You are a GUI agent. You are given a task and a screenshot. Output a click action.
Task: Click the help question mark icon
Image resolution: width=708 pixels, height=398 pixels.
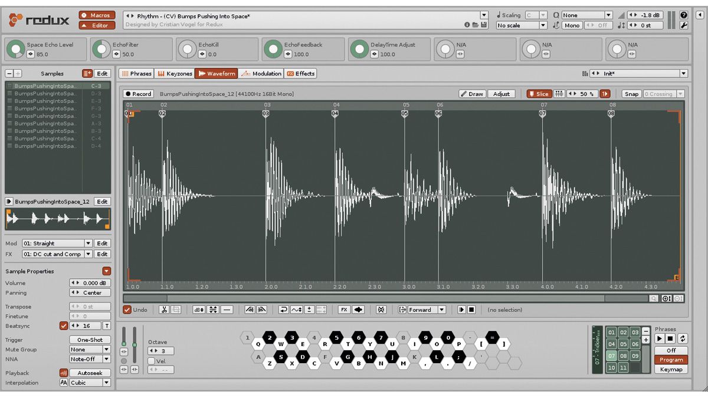[x=684, y=15]
